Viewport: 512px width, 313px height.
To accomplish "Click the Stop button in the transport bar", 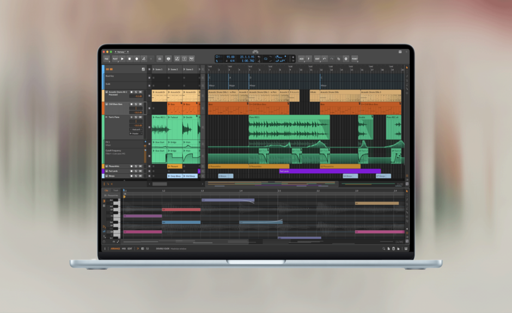I will 130,58.
